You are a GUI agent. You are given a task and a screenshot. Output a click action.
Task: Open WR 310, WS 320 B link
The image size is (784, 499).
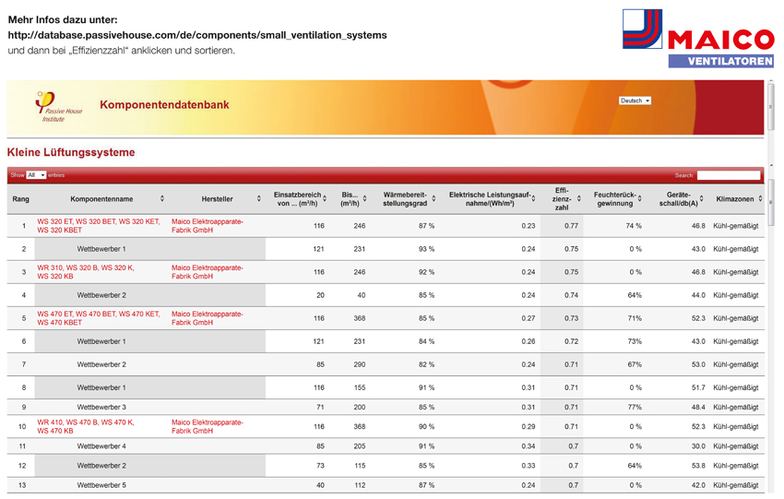click(x=86, y=272)
